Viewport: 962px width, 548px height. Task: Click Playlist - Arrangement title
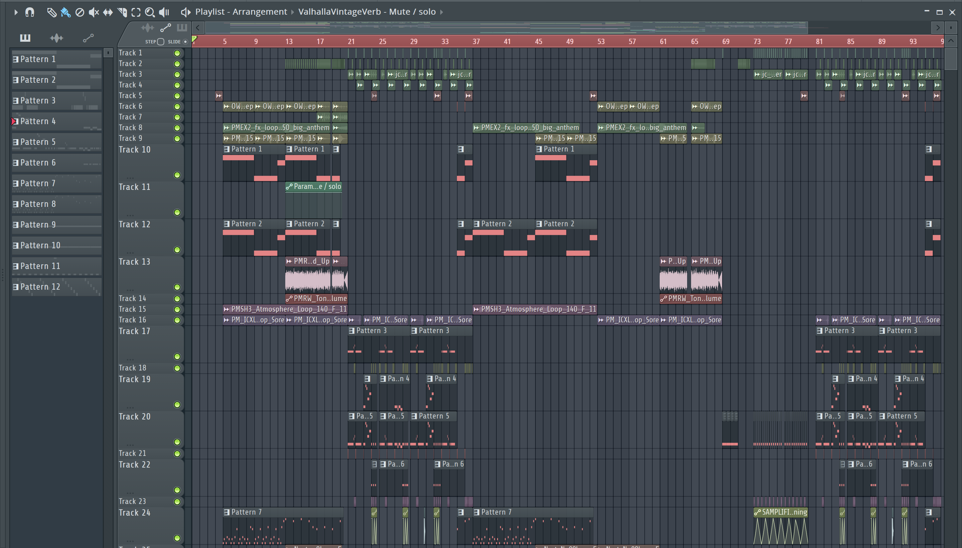[x=241, y=12]
